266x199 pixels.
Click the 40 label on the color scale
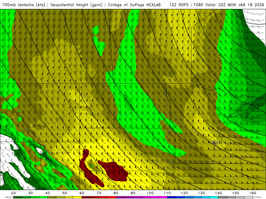(x=48, y=193)
